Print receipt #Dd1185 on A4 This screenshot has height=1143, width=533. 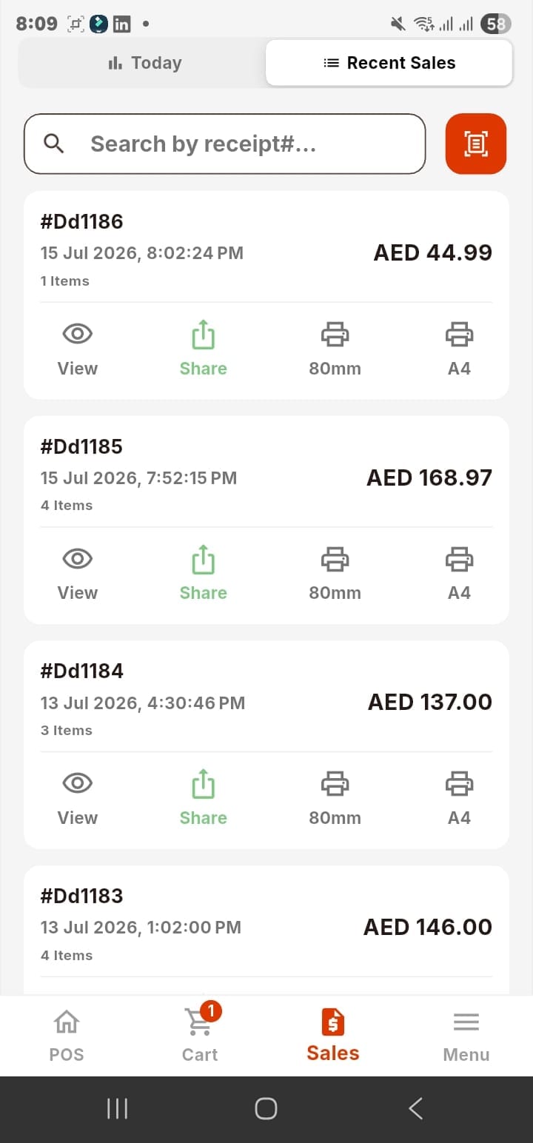pos(459,573)
